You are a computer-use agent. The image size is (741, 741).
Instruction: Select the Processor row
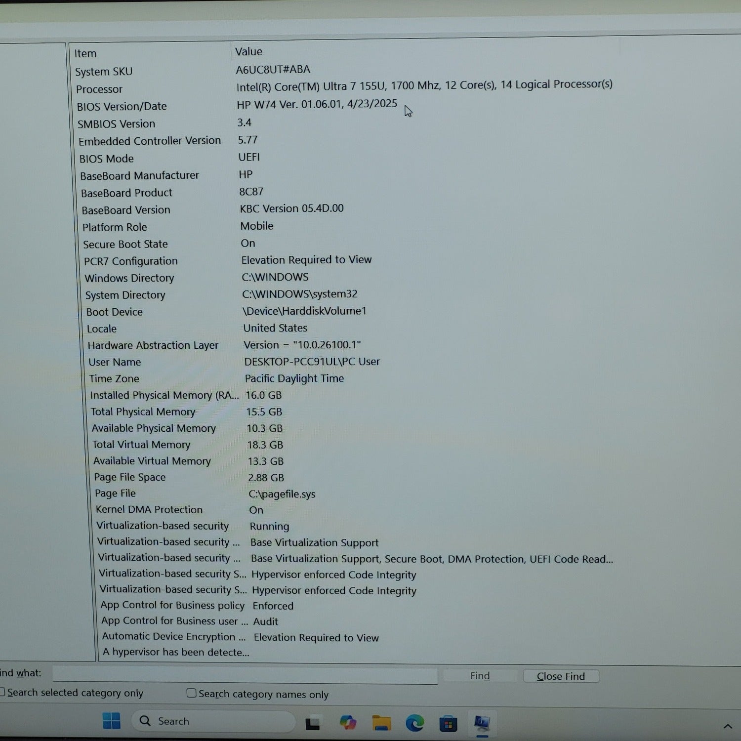pos(344,87)
